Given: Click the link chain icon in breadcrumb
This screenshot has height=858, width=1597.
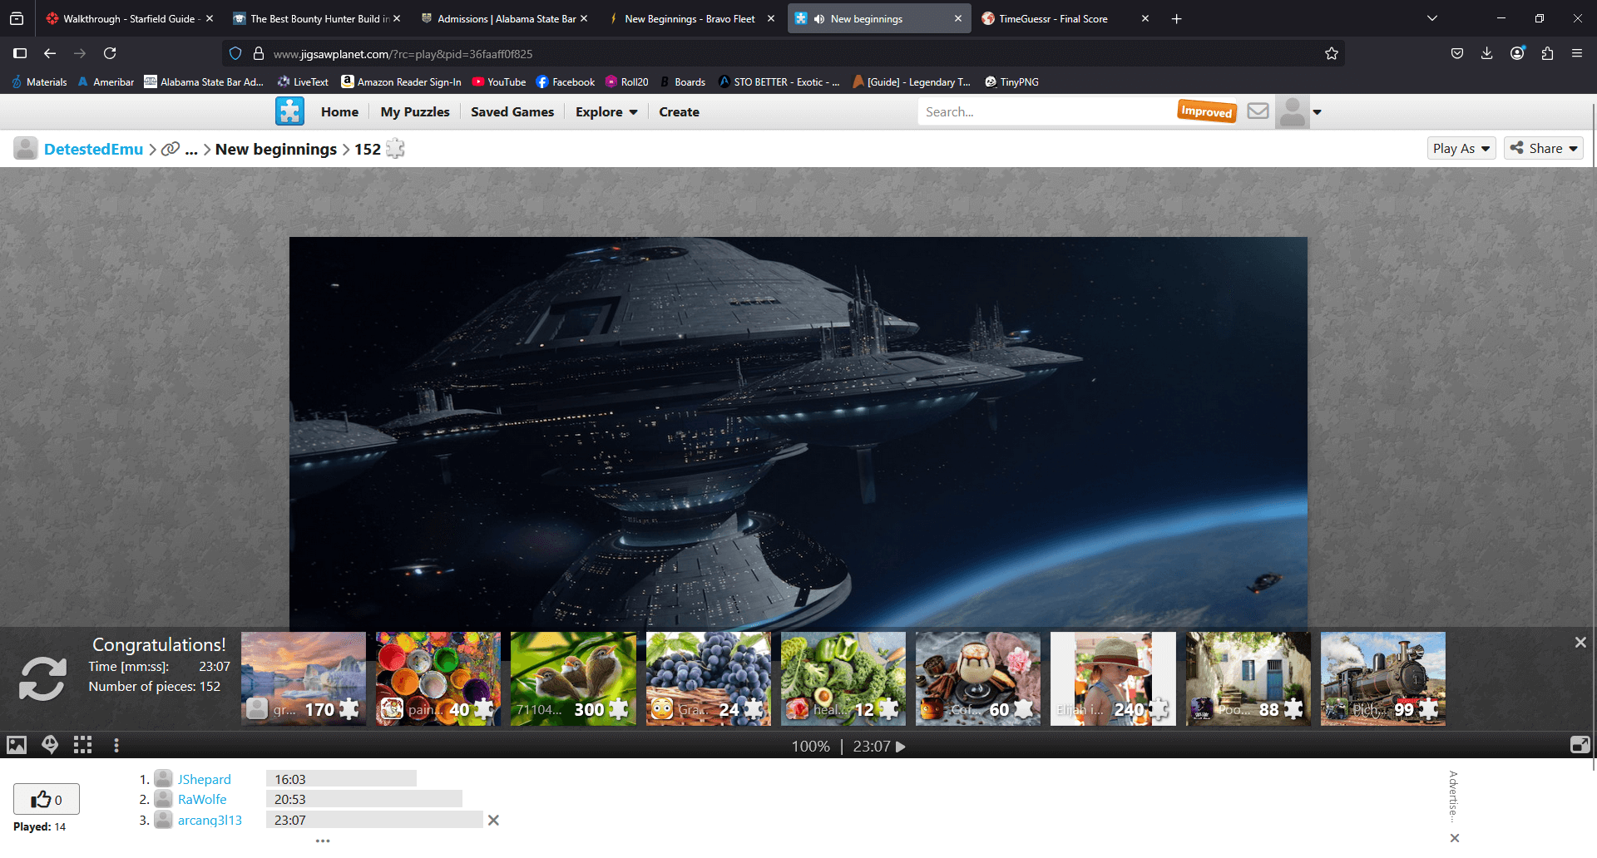Looking at the screenshot, I should tap(171, 149).
